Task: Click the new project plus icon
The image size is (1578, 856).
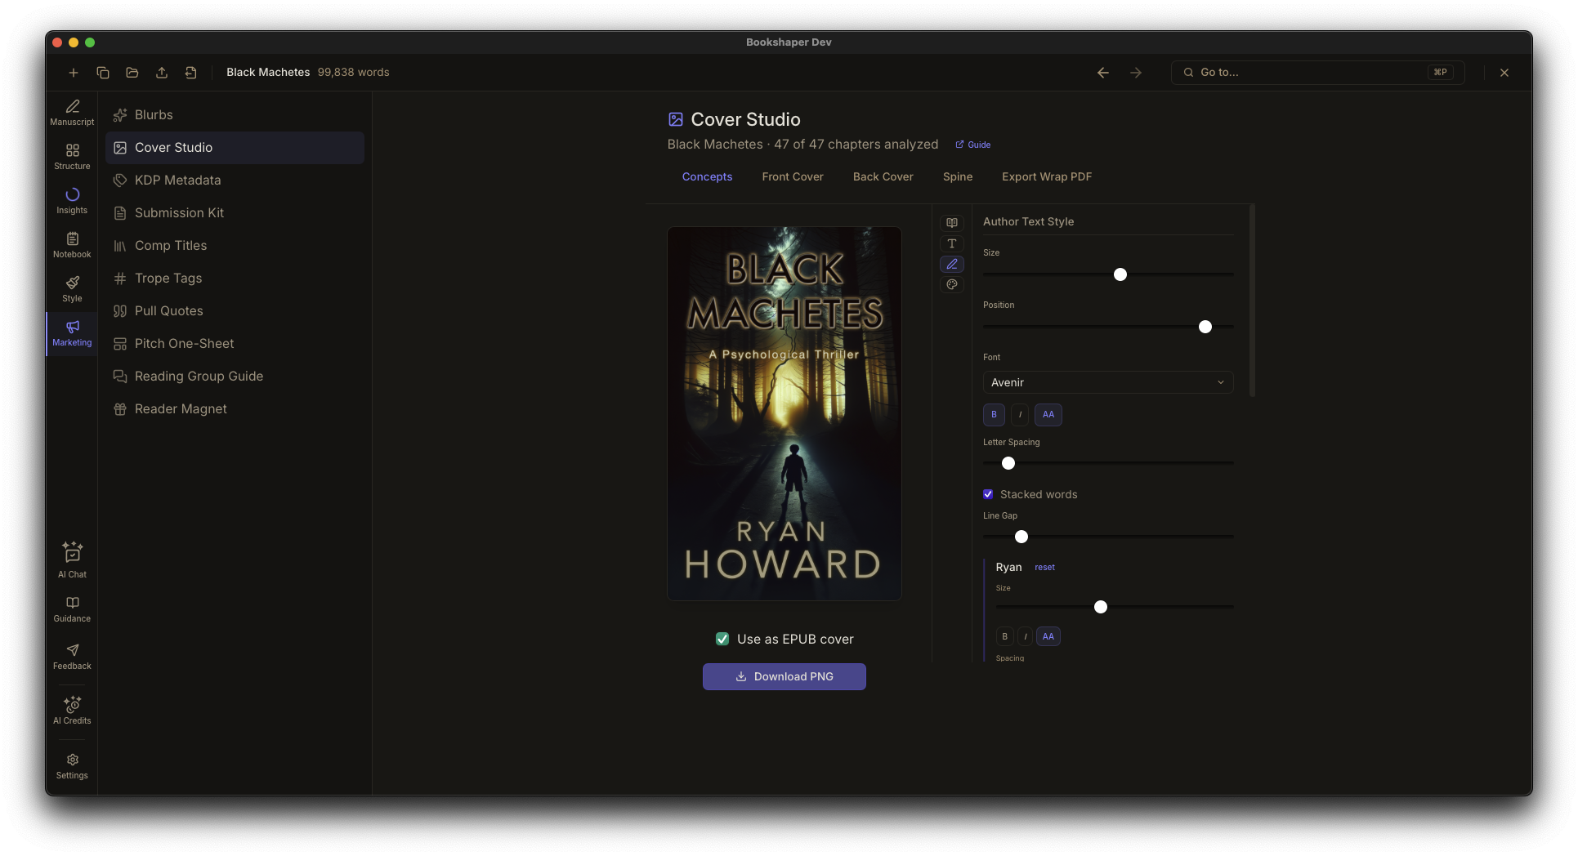Action: pyautogui.click(x=74, y=73)
